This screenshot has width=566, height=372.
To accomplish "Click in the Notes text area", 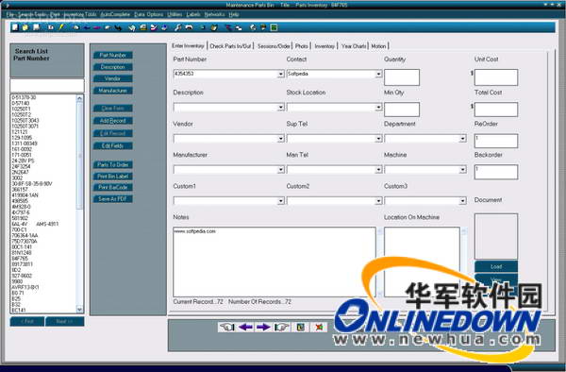I will 275,262.
